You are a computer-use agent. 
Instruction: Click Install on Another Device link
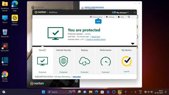point(96,39)
